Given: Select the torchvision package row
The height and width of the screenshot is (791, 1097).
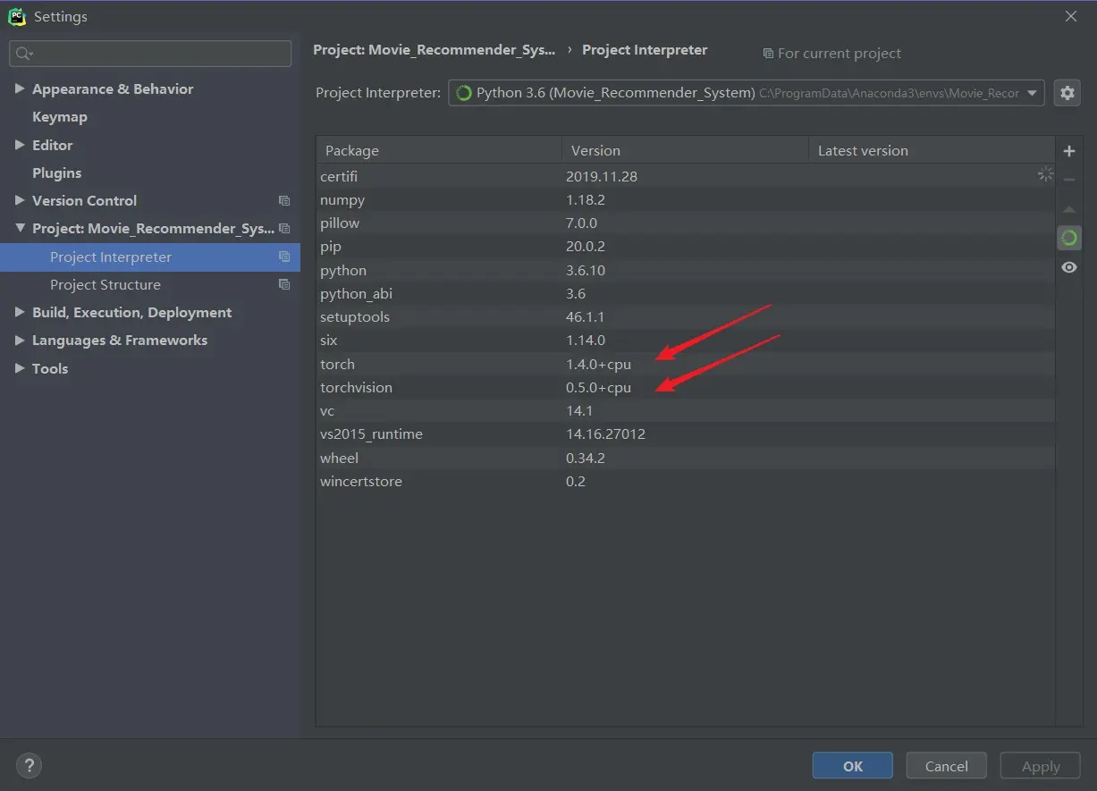Looking at the screenshot, I should pos(686,387).
